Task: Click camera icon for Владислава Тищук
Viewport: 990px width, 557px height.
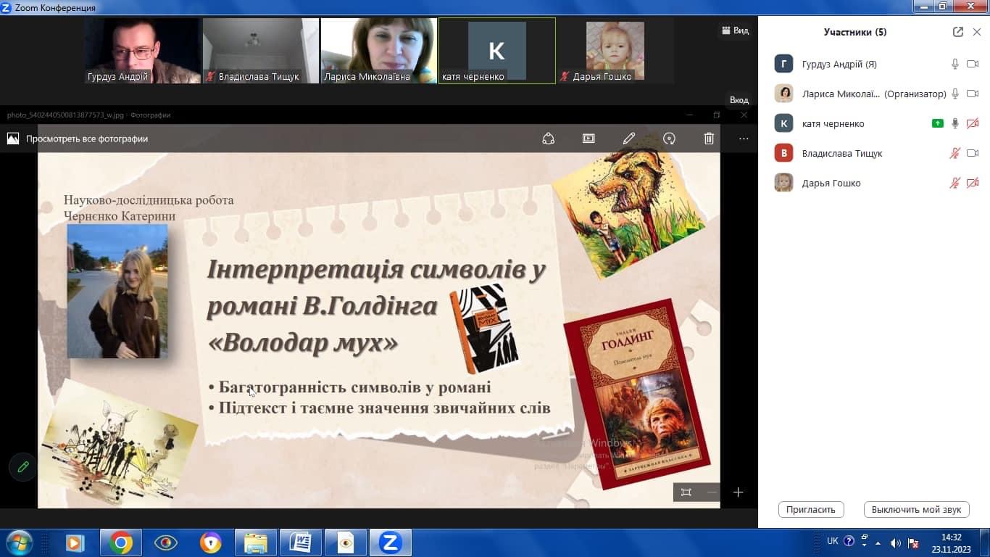Action: pos(973,153)
